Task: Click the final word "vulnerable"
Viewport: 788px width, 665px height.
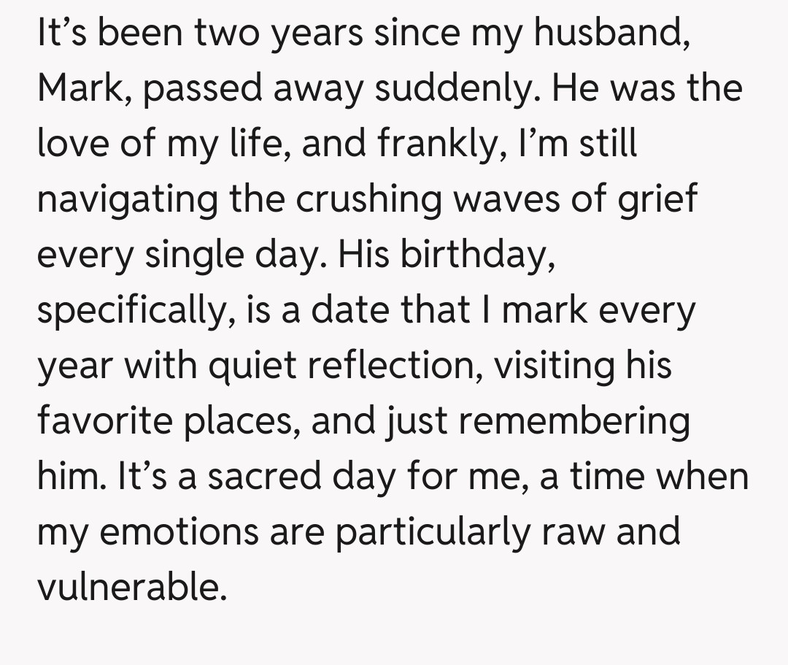Action: point(132,587)
